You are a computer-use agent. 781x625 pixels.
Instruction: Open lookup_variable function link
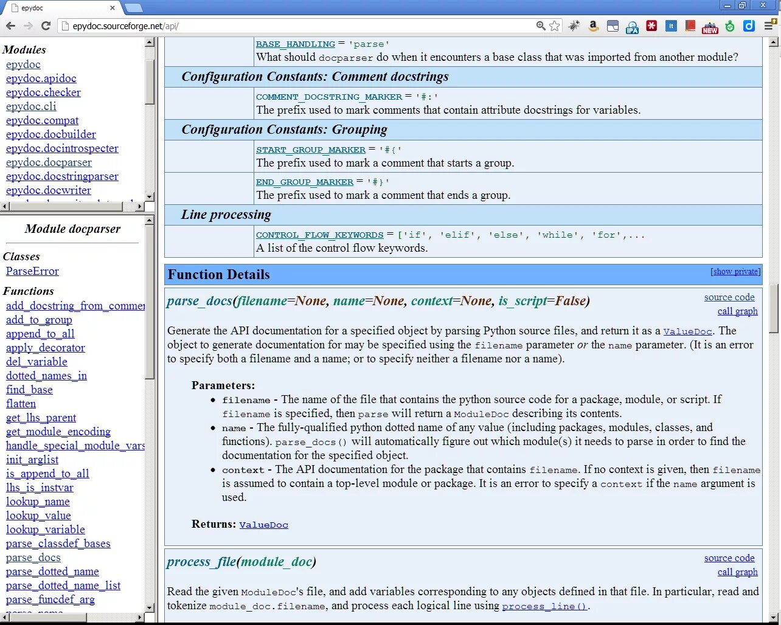click(46, 530)
